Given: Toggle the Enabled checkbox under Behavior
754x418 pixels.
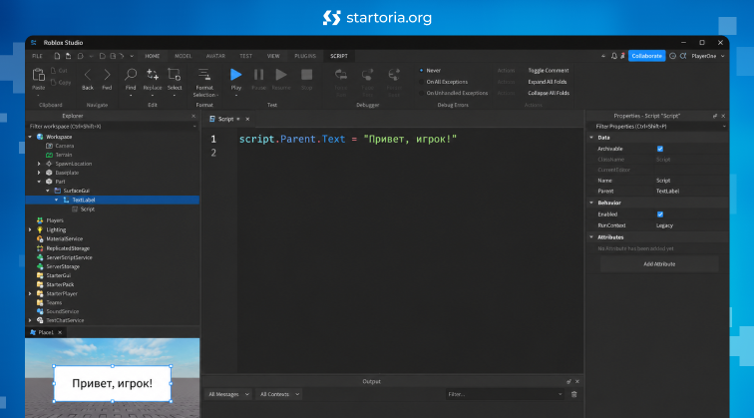Looking at the screenshot, I should pos(660,214).
